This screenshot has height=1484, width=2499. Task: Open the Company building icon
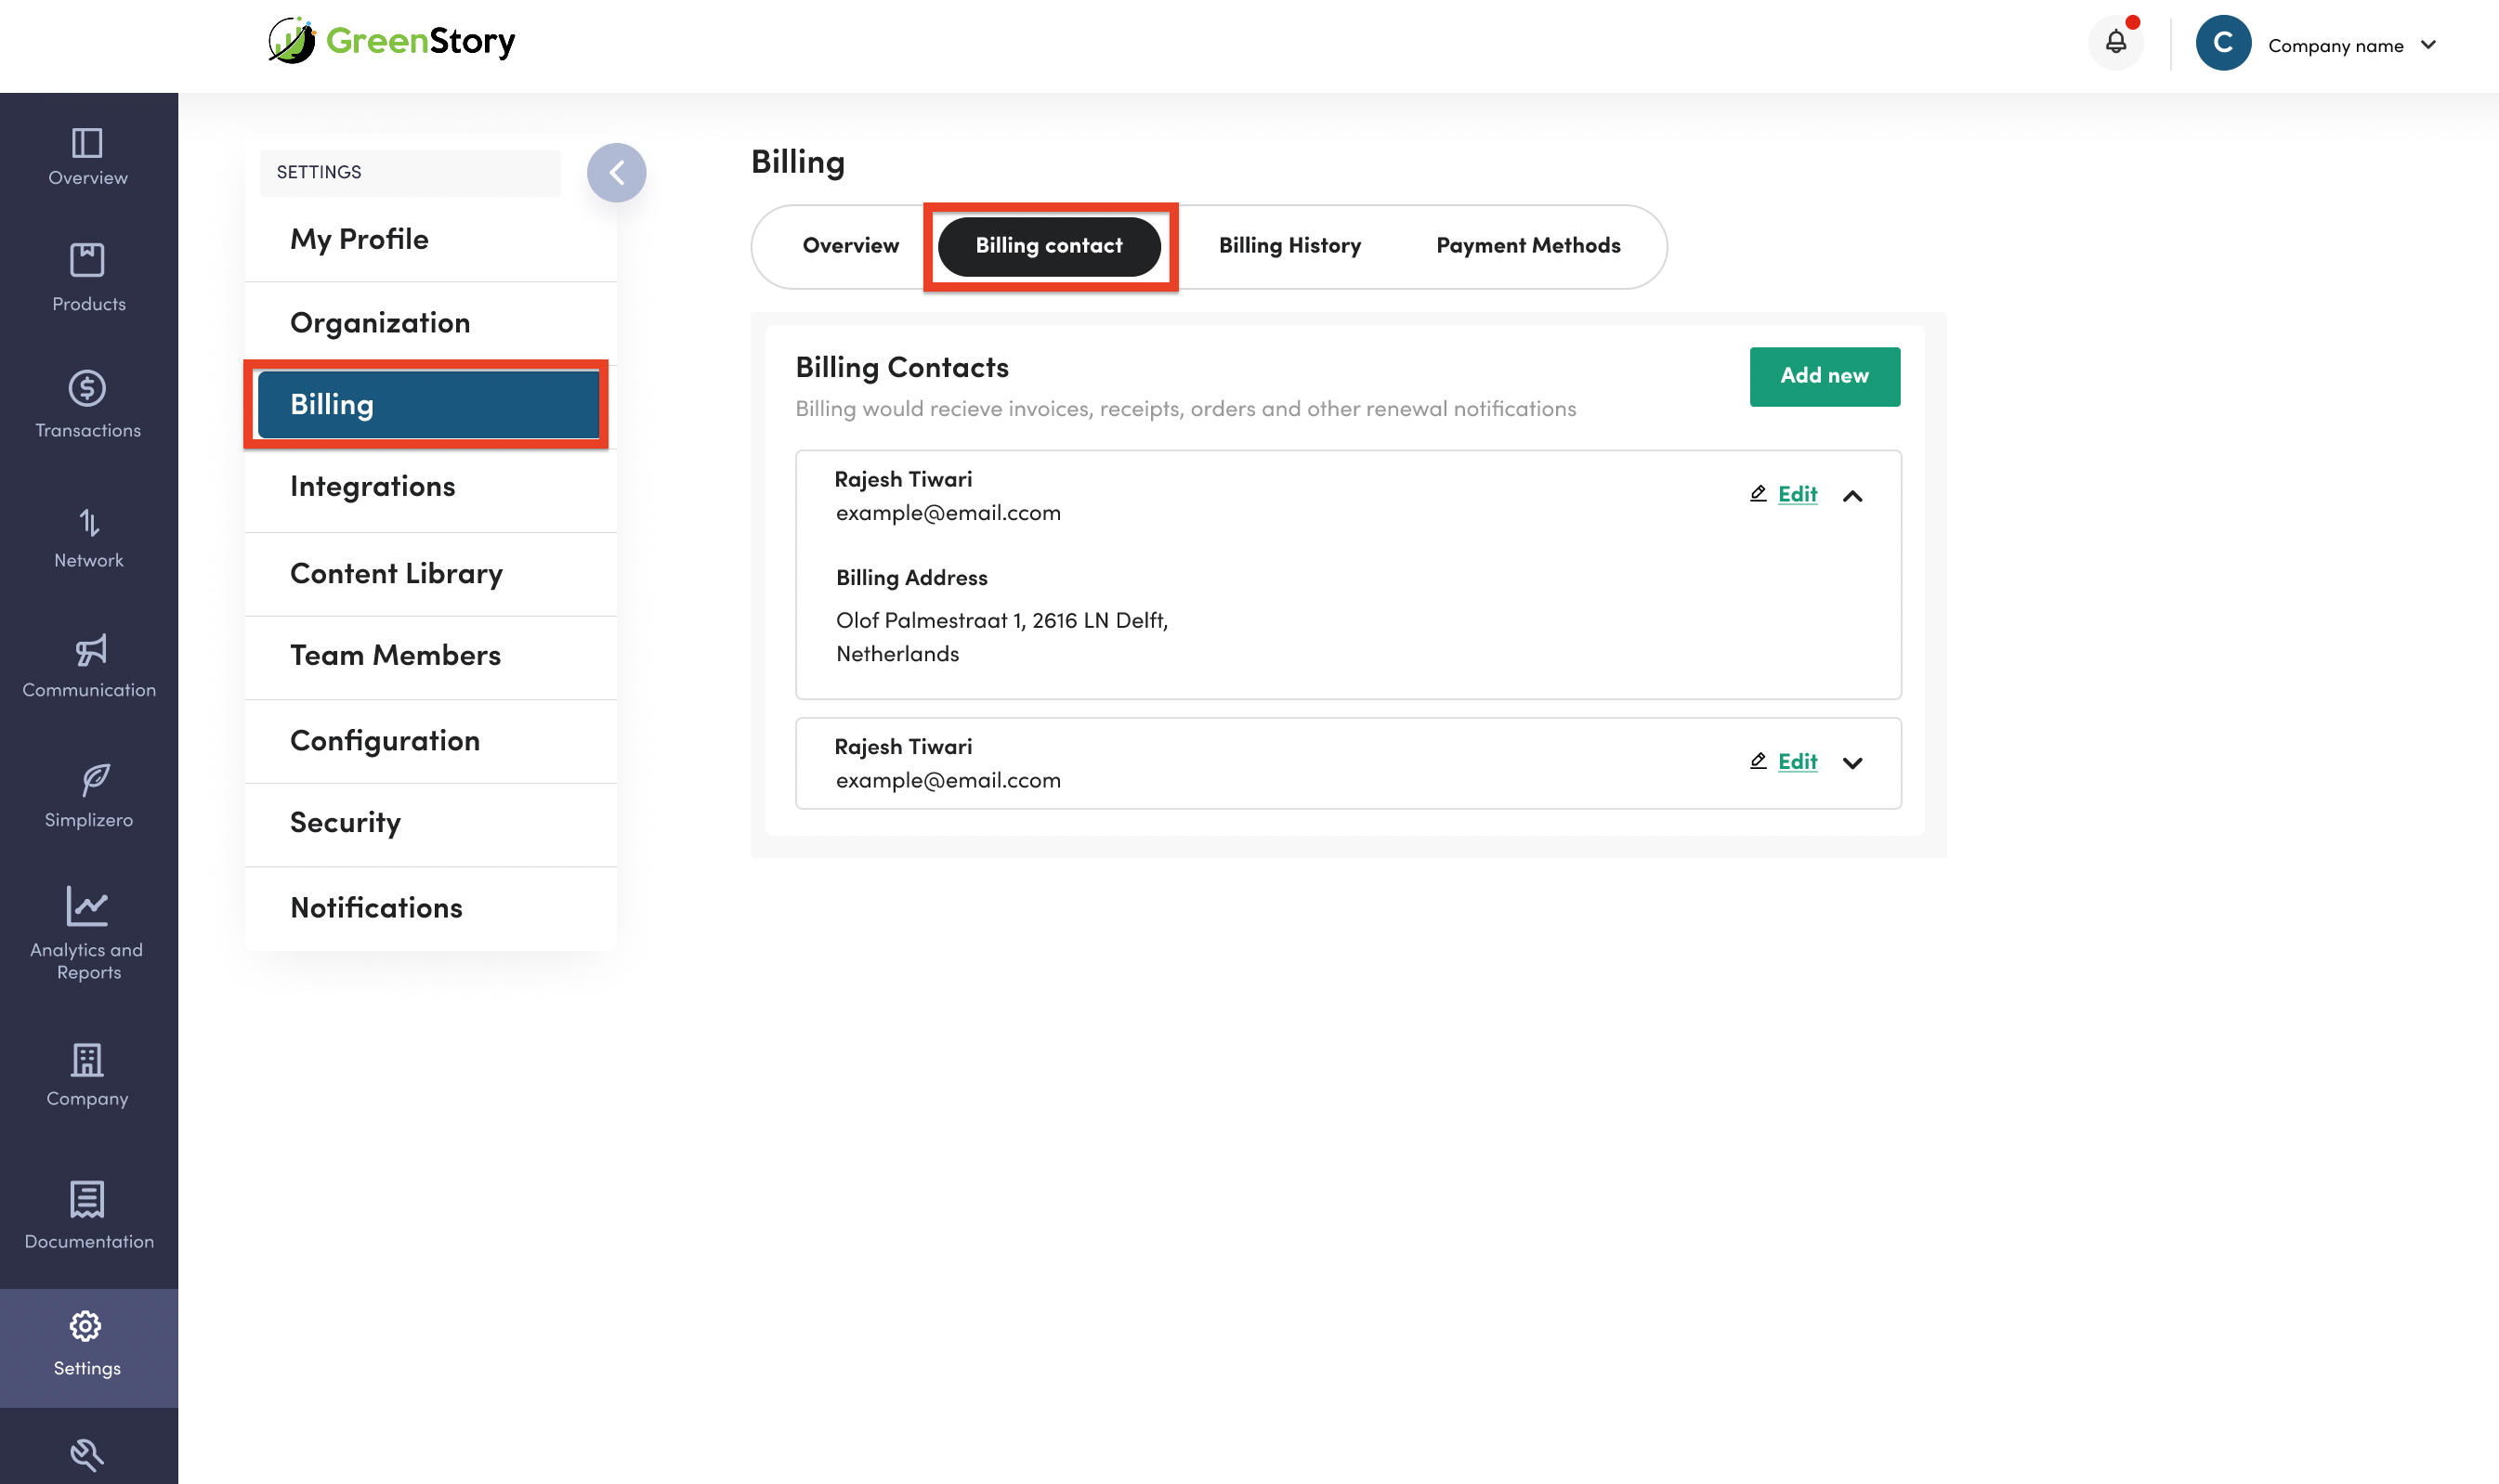point(87,1060)
